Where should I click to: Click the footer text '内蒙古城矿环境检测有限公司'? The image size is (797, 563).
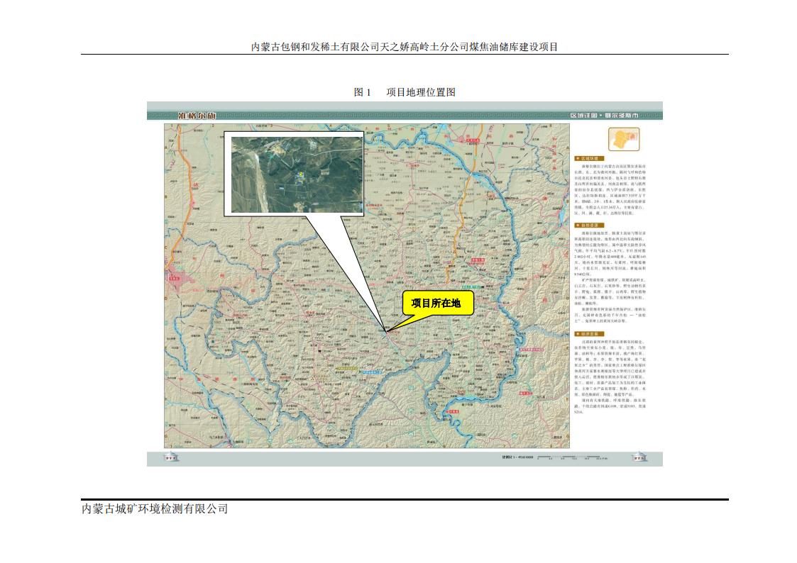(155, 508)
